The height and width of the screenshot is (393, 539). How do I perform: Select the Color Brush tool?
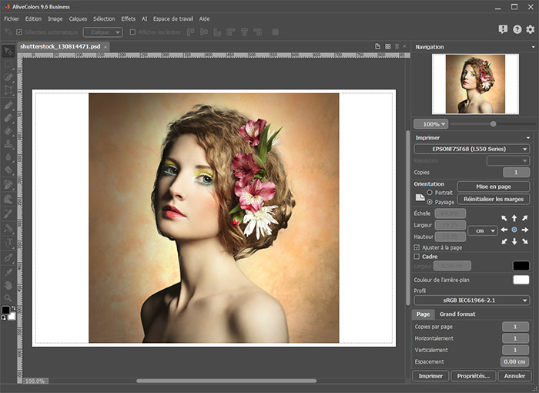[8, 105]
